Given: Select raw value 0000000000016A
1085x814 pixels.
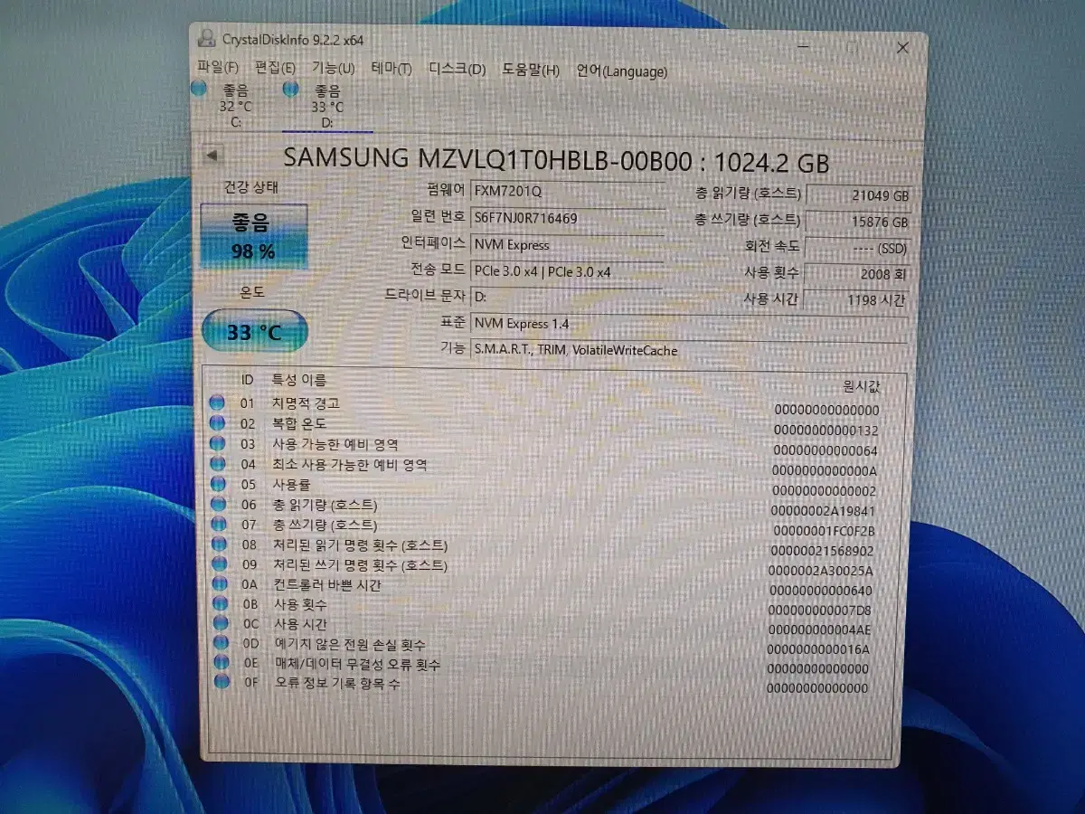Looking at the screenshot, I should (x=817, y=649).
